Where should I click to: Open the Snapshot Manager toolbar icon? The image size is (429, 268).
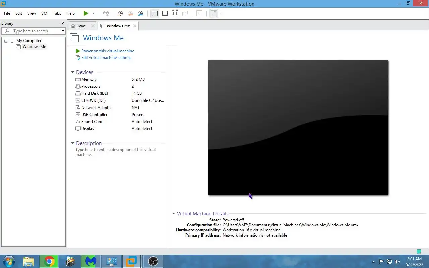140,13
